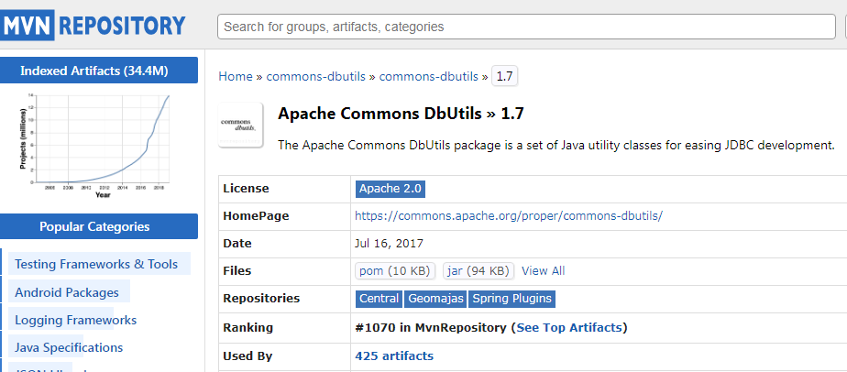Click the Apache Commons DbUtils » 1.7 title
This screenshot has height=372, width=847.
(401, 114)
